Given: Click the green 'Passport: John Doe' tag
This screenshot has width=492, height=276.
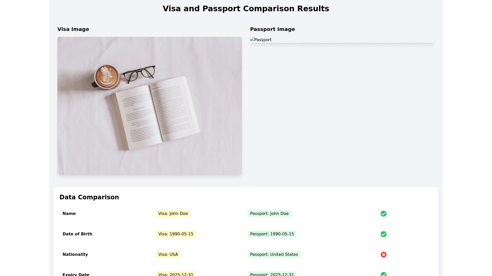Looking at the screenshot, I should (269, 214).
